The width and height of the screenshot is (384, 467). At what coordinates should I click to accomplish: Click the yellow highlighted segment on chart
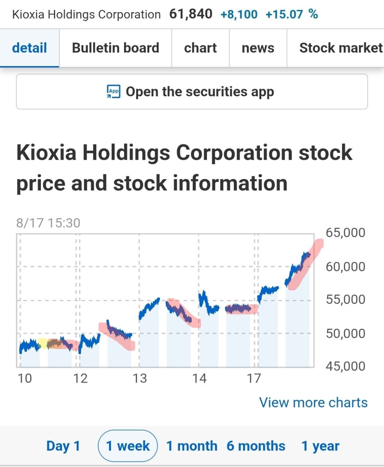(42, 343)
